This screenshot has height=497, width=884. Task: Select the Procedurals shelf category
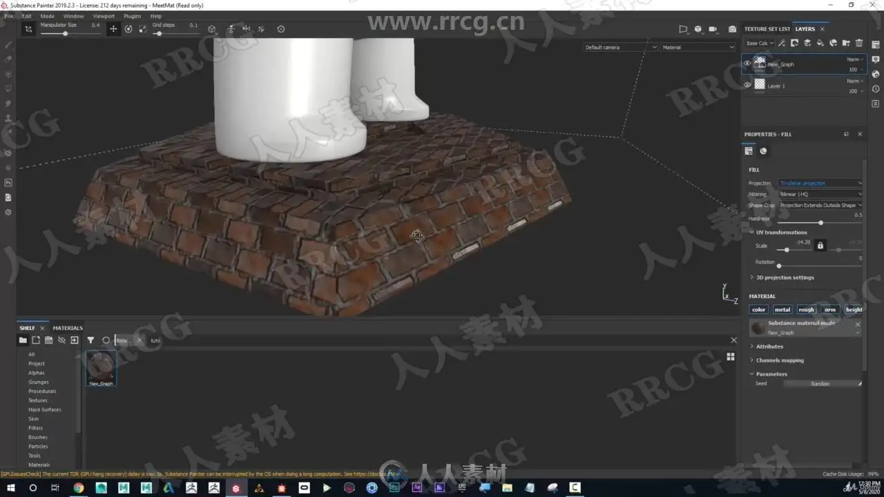tap(42, 391)
